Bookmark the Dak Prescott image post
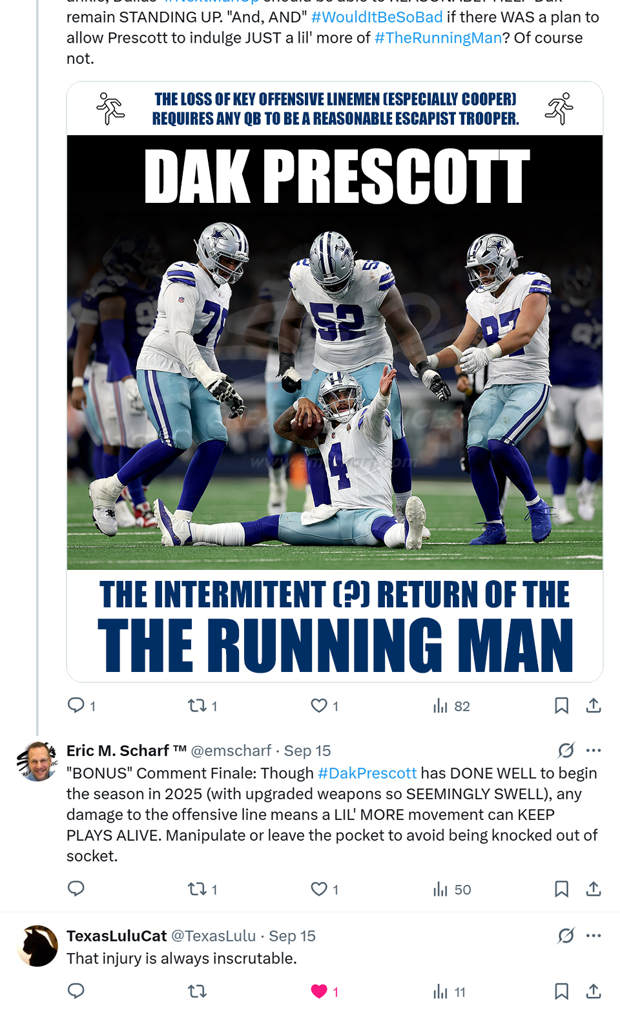Screen dimensions: 620x1017 pyautogui.click(x=561, y=706)
